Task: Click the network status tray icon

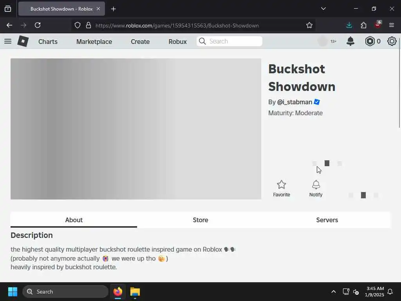Action: pyautogui.click(x=346, y=292)
